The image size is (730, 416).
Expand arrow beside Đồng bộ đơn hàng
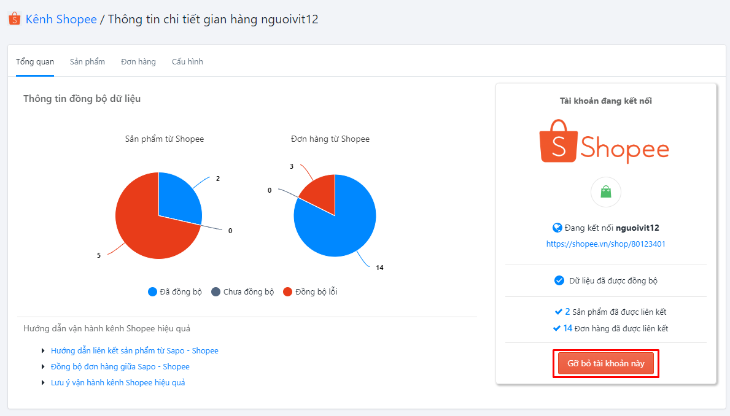pos(42,367)
